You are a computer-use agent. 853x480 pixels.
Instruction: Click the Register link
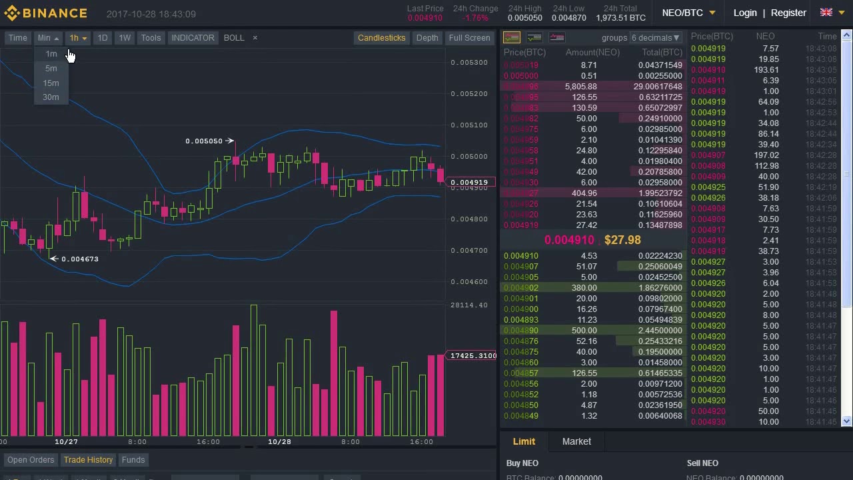coord(788,13)
